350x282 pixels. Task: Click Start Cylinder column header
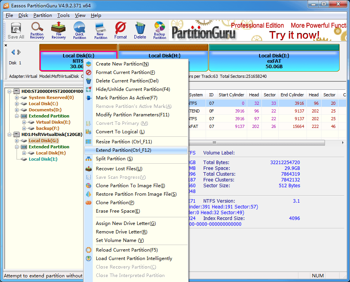[231, 95]
